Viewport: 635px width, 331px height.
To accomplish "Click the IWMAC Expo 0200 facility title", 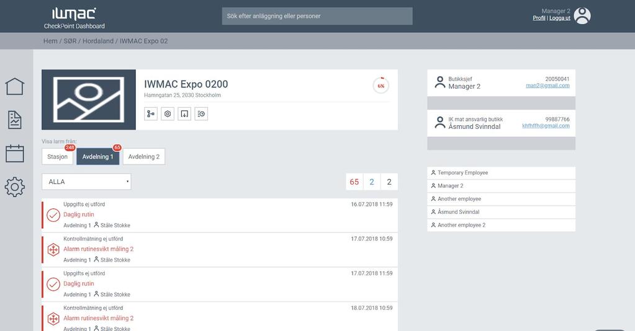I will tap(186, 84).
